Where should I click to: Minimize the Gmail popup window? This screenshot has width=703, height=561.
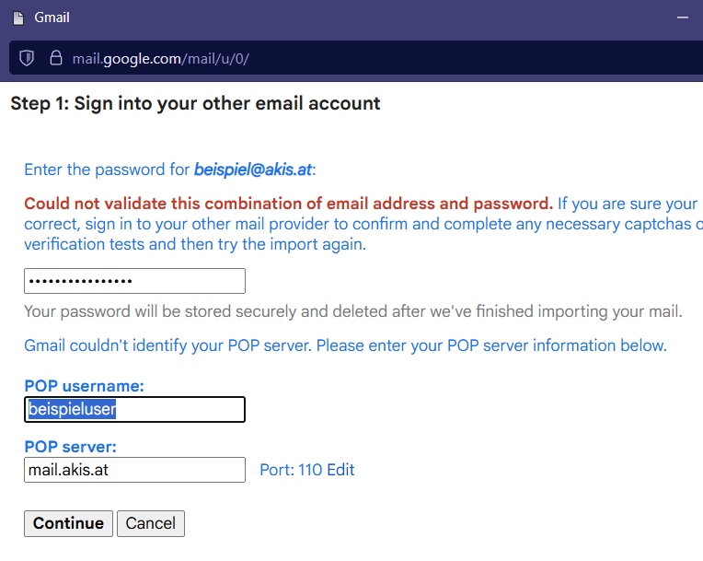[683, 18]
